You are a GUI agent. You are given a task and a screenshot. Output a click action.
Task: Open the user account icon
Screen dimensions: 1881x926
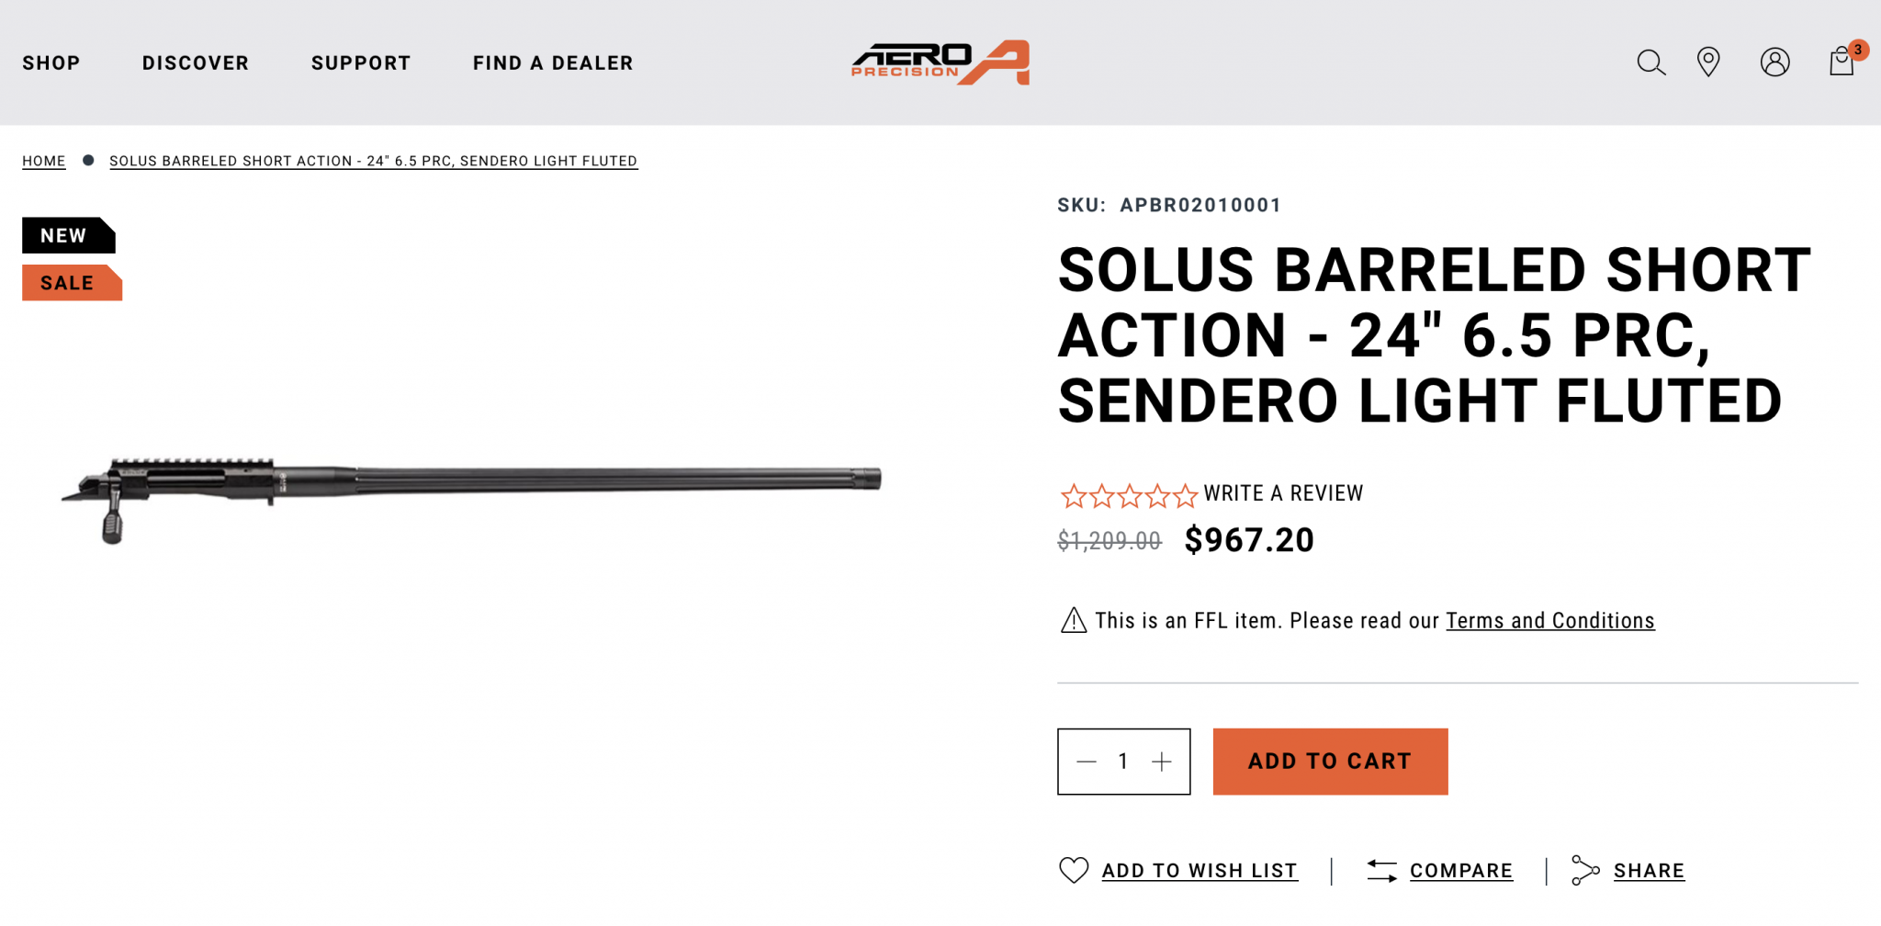(1774, 62)
